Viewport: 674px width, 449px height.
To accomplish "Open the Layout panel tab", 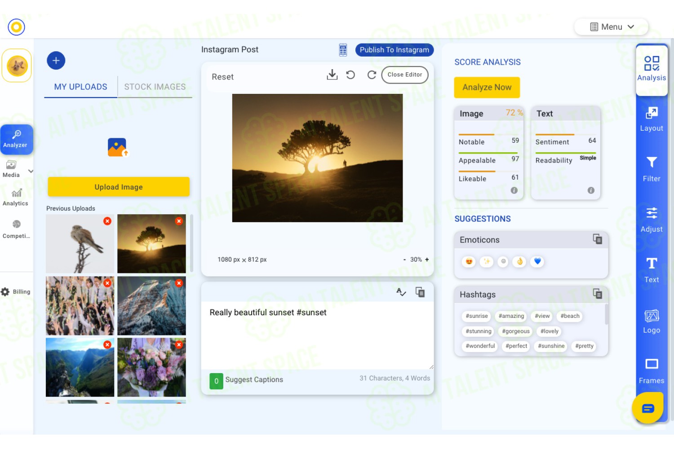I will 652,119.
